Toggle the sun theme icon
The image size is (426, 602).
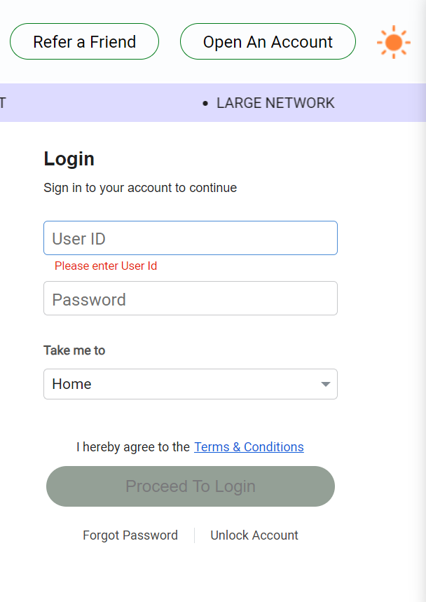(393, 42)
